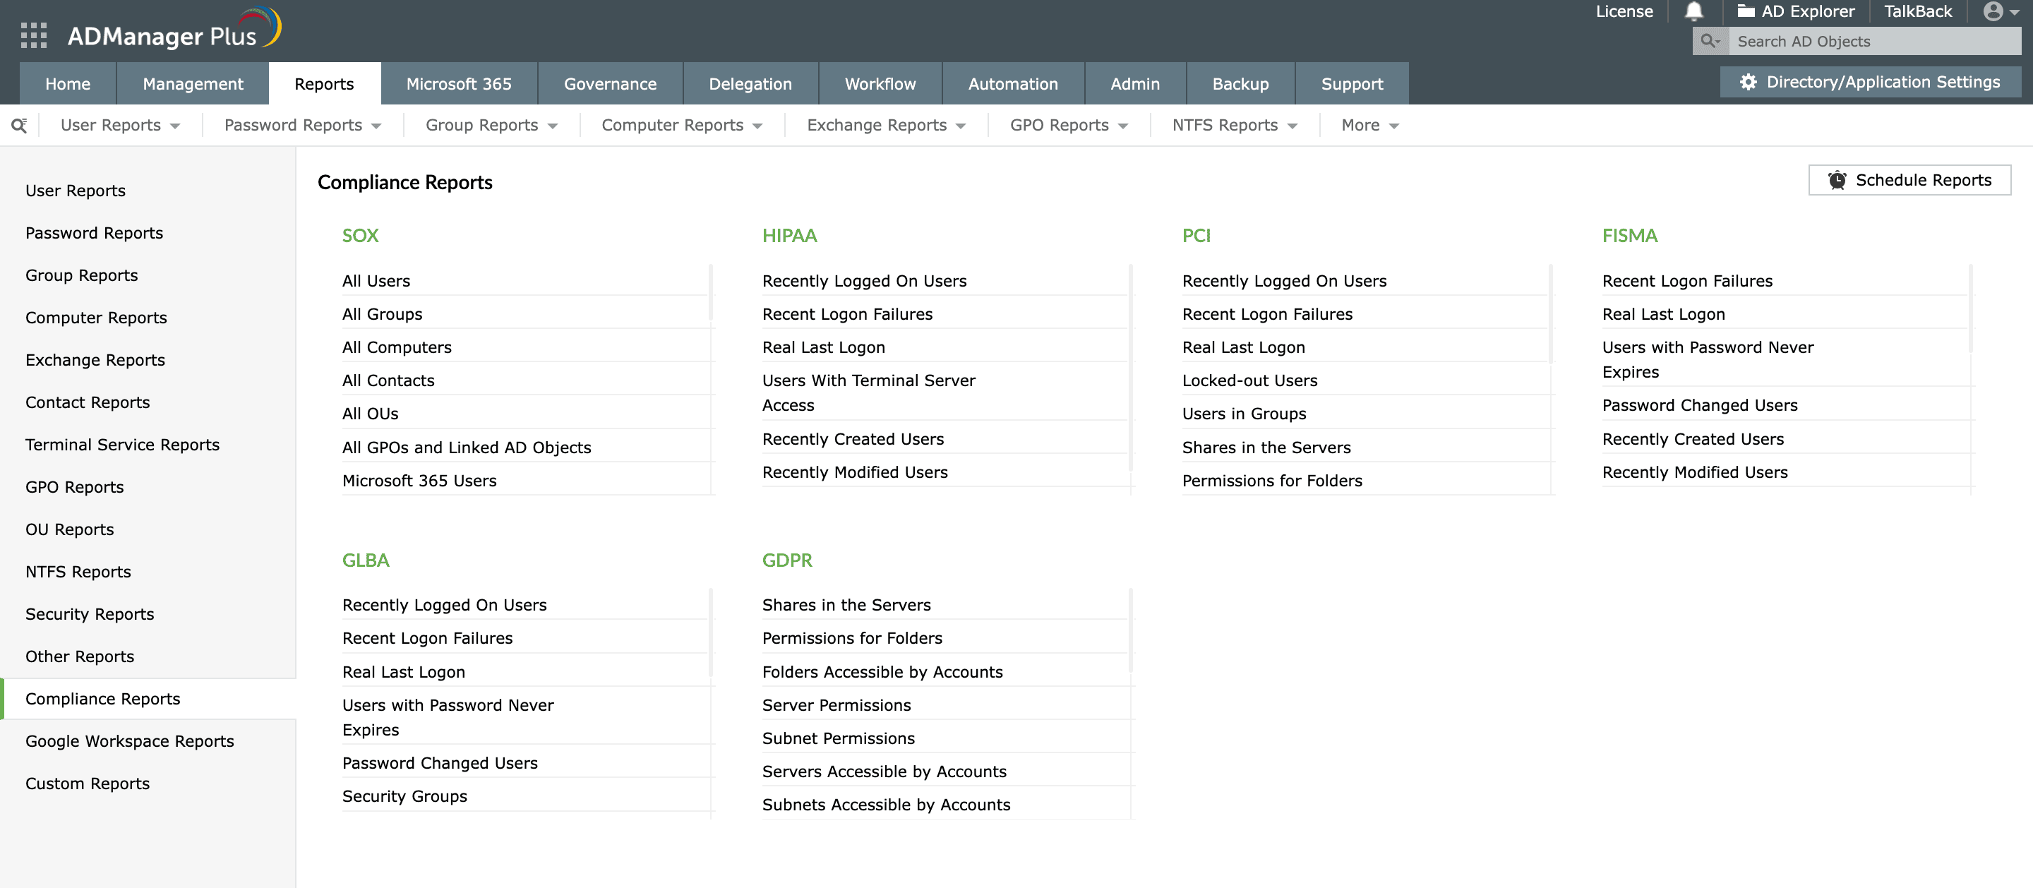Click the TalkBack link

click(1918, 11)
